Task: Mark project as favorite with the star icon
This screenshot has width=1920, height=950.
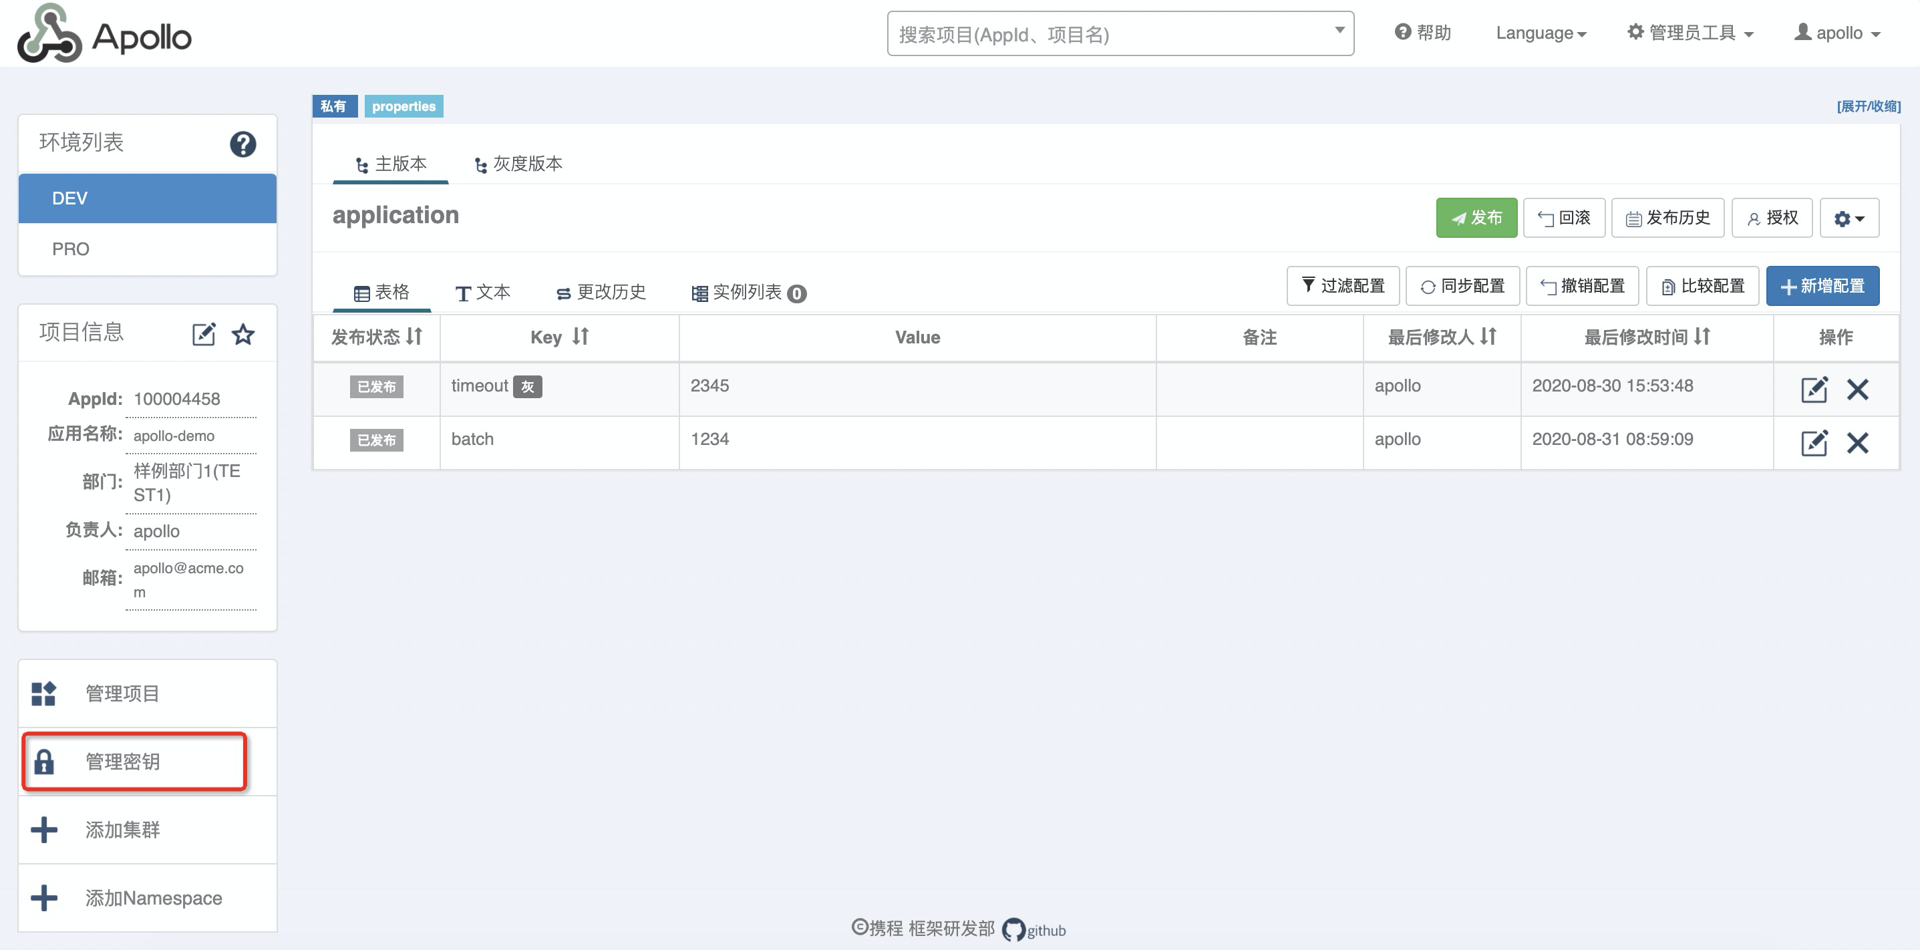Action: coord(244,335)
